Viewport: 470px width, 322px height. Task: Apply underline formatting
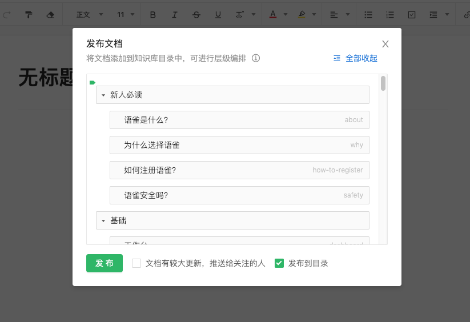[x=218, y=14]
